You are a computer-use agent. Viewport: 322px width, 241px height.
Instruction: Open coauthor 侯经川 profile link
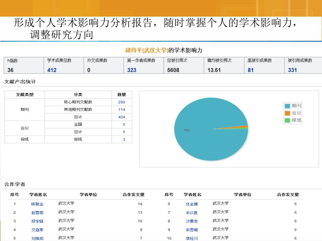pos(192,238)
